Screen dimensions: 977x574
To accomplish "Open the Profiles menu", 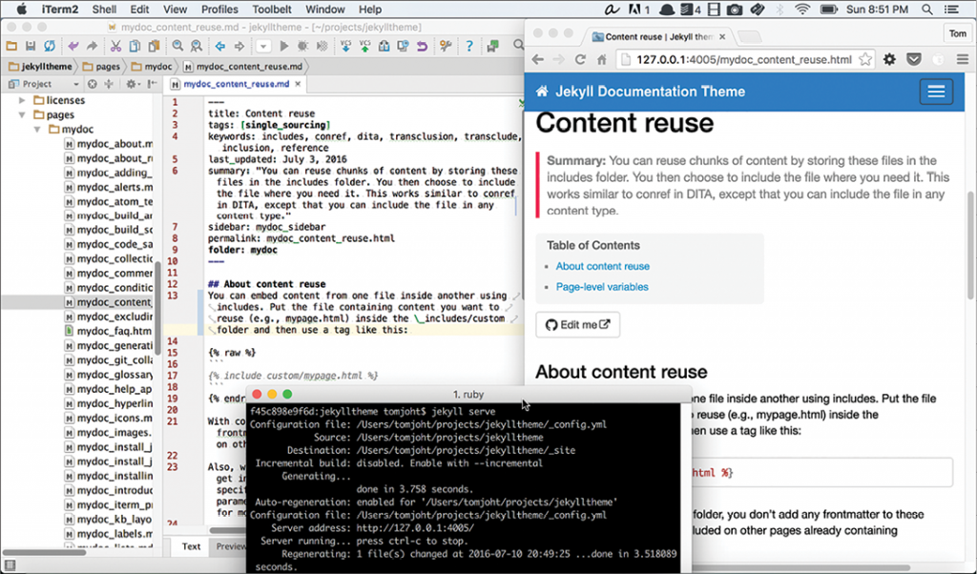I will coord(219,10).
